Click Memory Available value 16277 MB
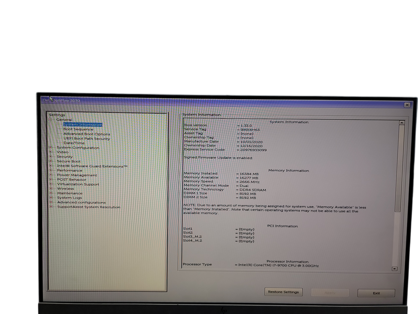The width and height of the screenshot is (418, 314). 249,178
